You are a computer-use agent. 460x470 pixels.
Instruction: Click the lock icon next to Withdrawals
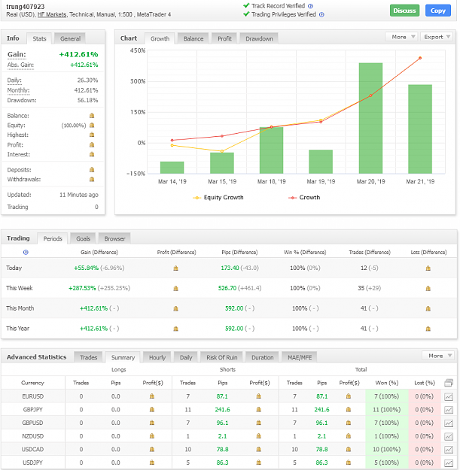click(92, 179)
